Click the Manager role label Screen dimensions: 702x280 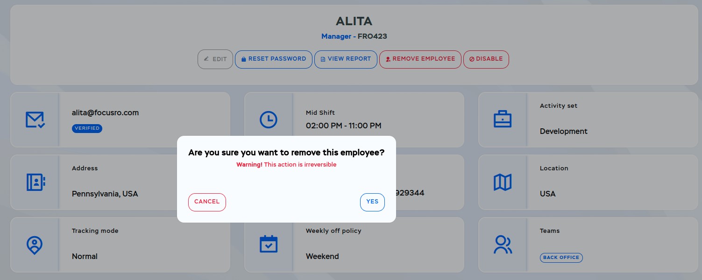pos(336,36)
